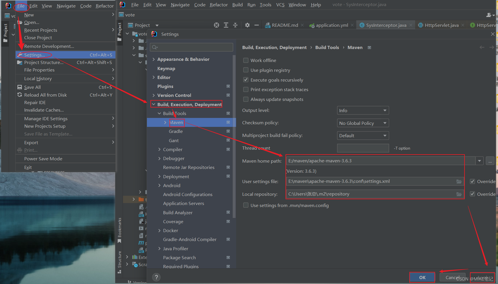Screen dimensions: 498x284
Task: Click Thread count input field
Action: [x=363, y=148]
